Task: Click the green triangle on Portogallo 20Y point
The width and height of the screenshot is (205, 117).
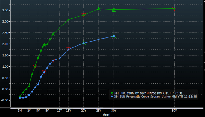Action: click(83, 43)
